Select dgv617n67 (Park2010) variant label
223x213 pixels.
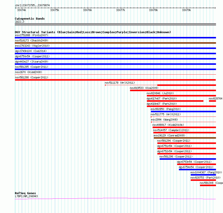click(x=162, y=98)
